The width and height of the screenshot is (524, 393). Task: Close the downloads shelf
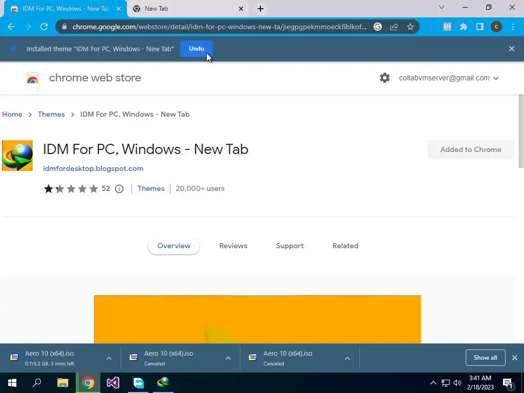[x=515, y=358]
